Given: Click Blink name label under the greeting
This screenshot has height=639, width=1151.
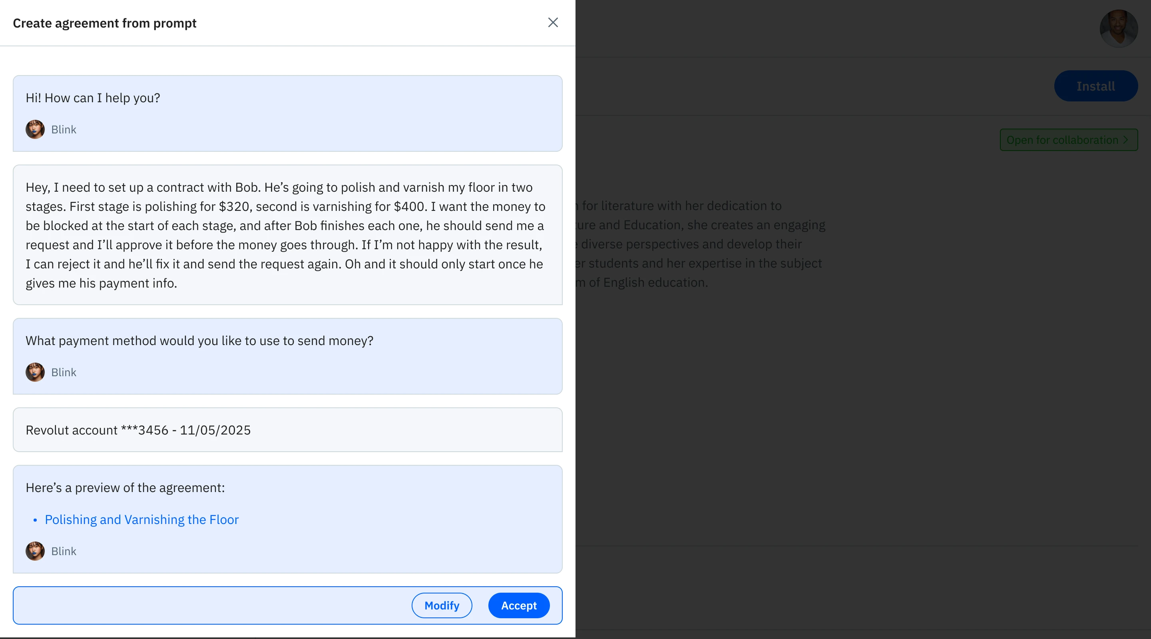Looking at the screenshot, I should 64,129.
